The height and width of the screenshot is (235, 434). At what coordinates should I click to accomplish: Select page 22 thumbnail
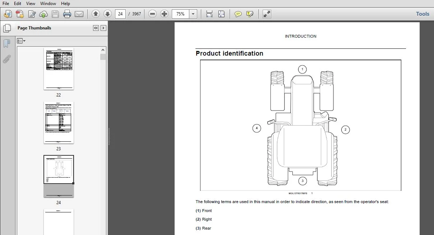(59, 69)
